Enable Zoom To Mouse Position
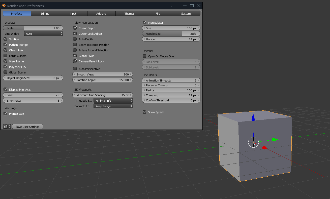The width and height of the screenshot is (330, 199). (x=75, y=45)
